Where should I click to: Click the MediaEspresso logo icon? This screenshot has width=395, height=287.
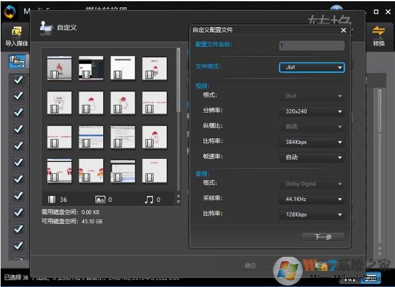[10, 12]
